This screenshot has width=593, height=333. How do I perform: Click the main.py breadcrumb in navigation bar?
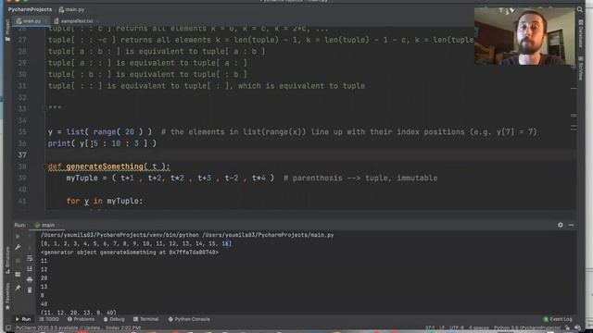72,9
